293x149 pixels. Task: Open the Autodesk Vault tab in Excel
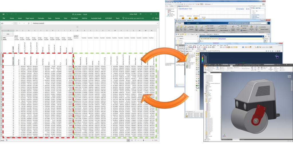[96, 18]
